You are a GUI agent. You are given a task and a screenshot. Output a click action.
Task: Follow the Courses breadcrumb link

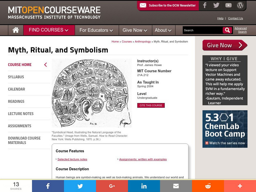point(127,42)
